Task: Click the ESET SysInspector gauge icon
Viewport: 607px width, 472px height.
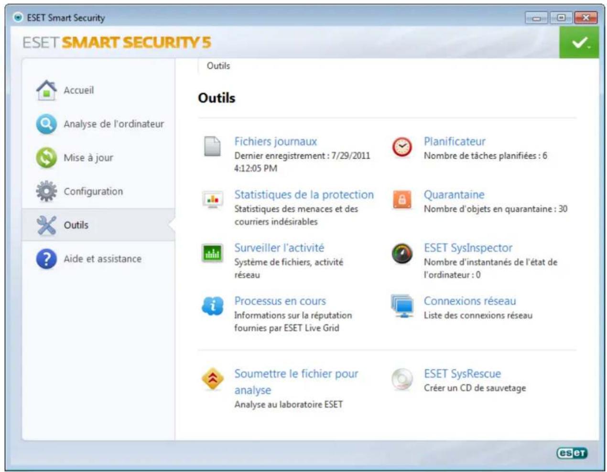Action: pyautogui.click(x=402, y=253)
